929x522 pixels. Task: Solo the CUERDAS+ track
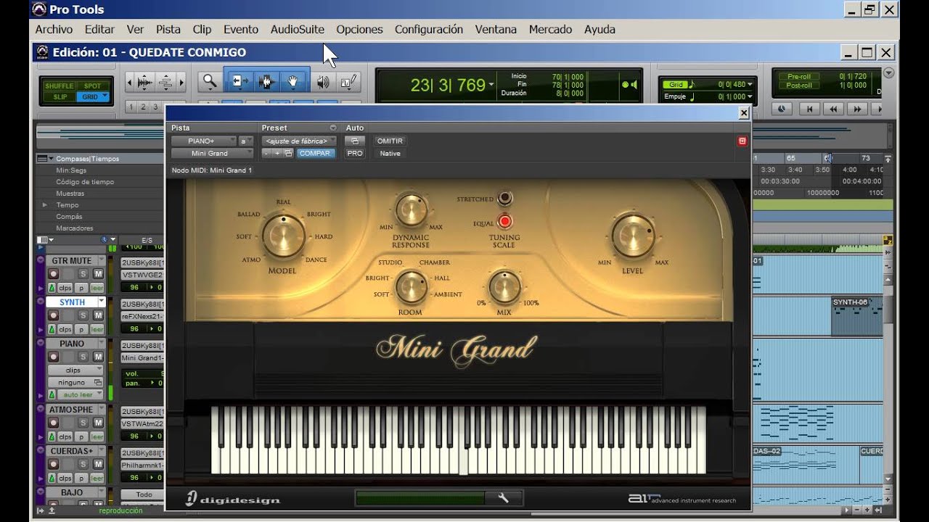pos(83,464)
